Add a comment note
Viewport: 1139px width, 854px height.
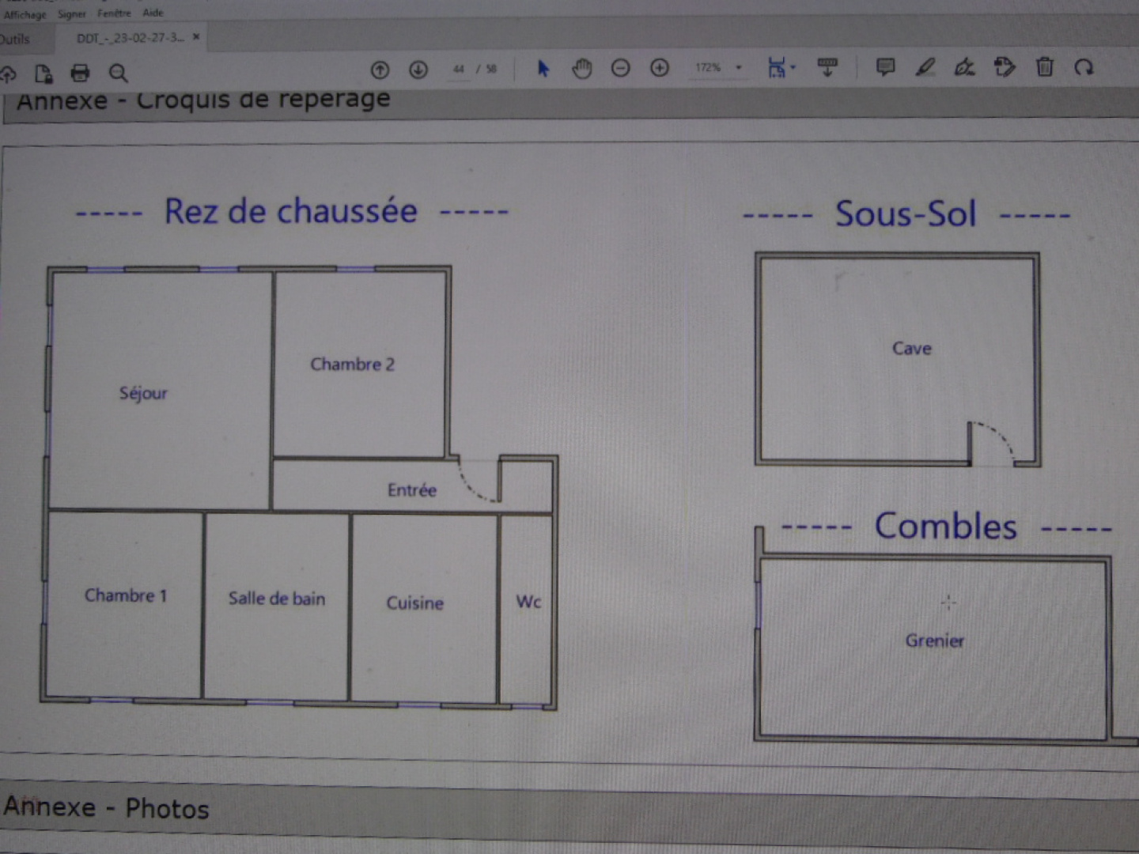click(885, 67)
